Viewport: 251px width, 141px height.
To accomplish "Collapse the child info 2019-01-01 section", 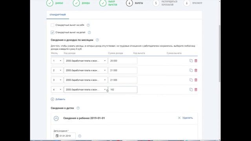I will click(x=56, y=118).
